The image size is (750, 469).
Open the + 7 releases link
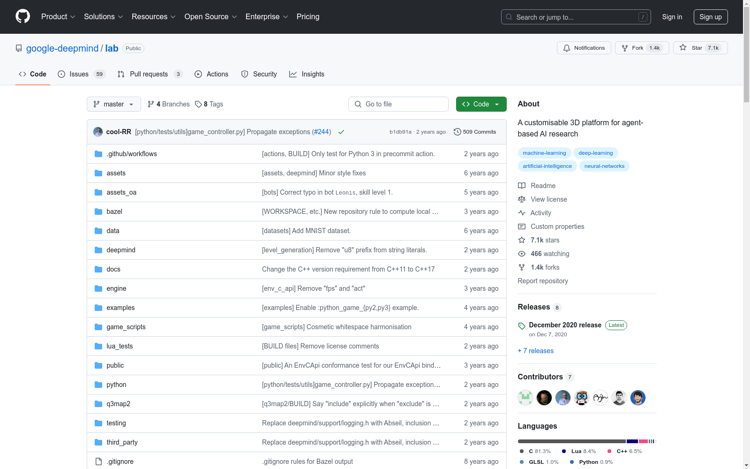(x=536, y=351)
